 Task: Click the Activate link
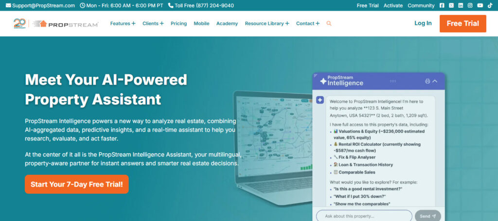click(x=393, y=5)
